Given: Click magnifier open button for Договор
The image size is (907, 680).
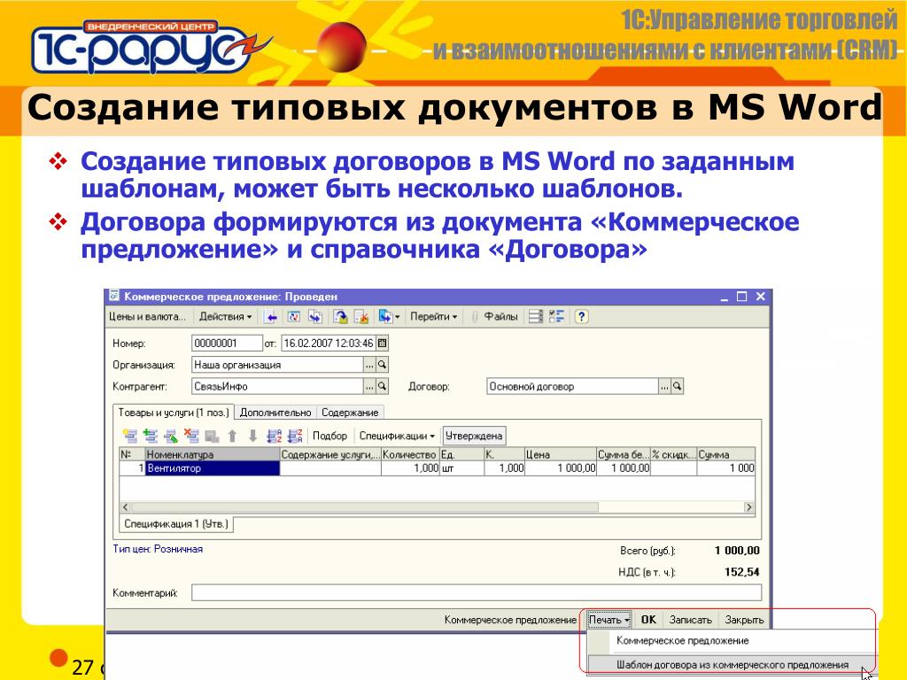Looking at the screenshot, I should pos(678,386).
